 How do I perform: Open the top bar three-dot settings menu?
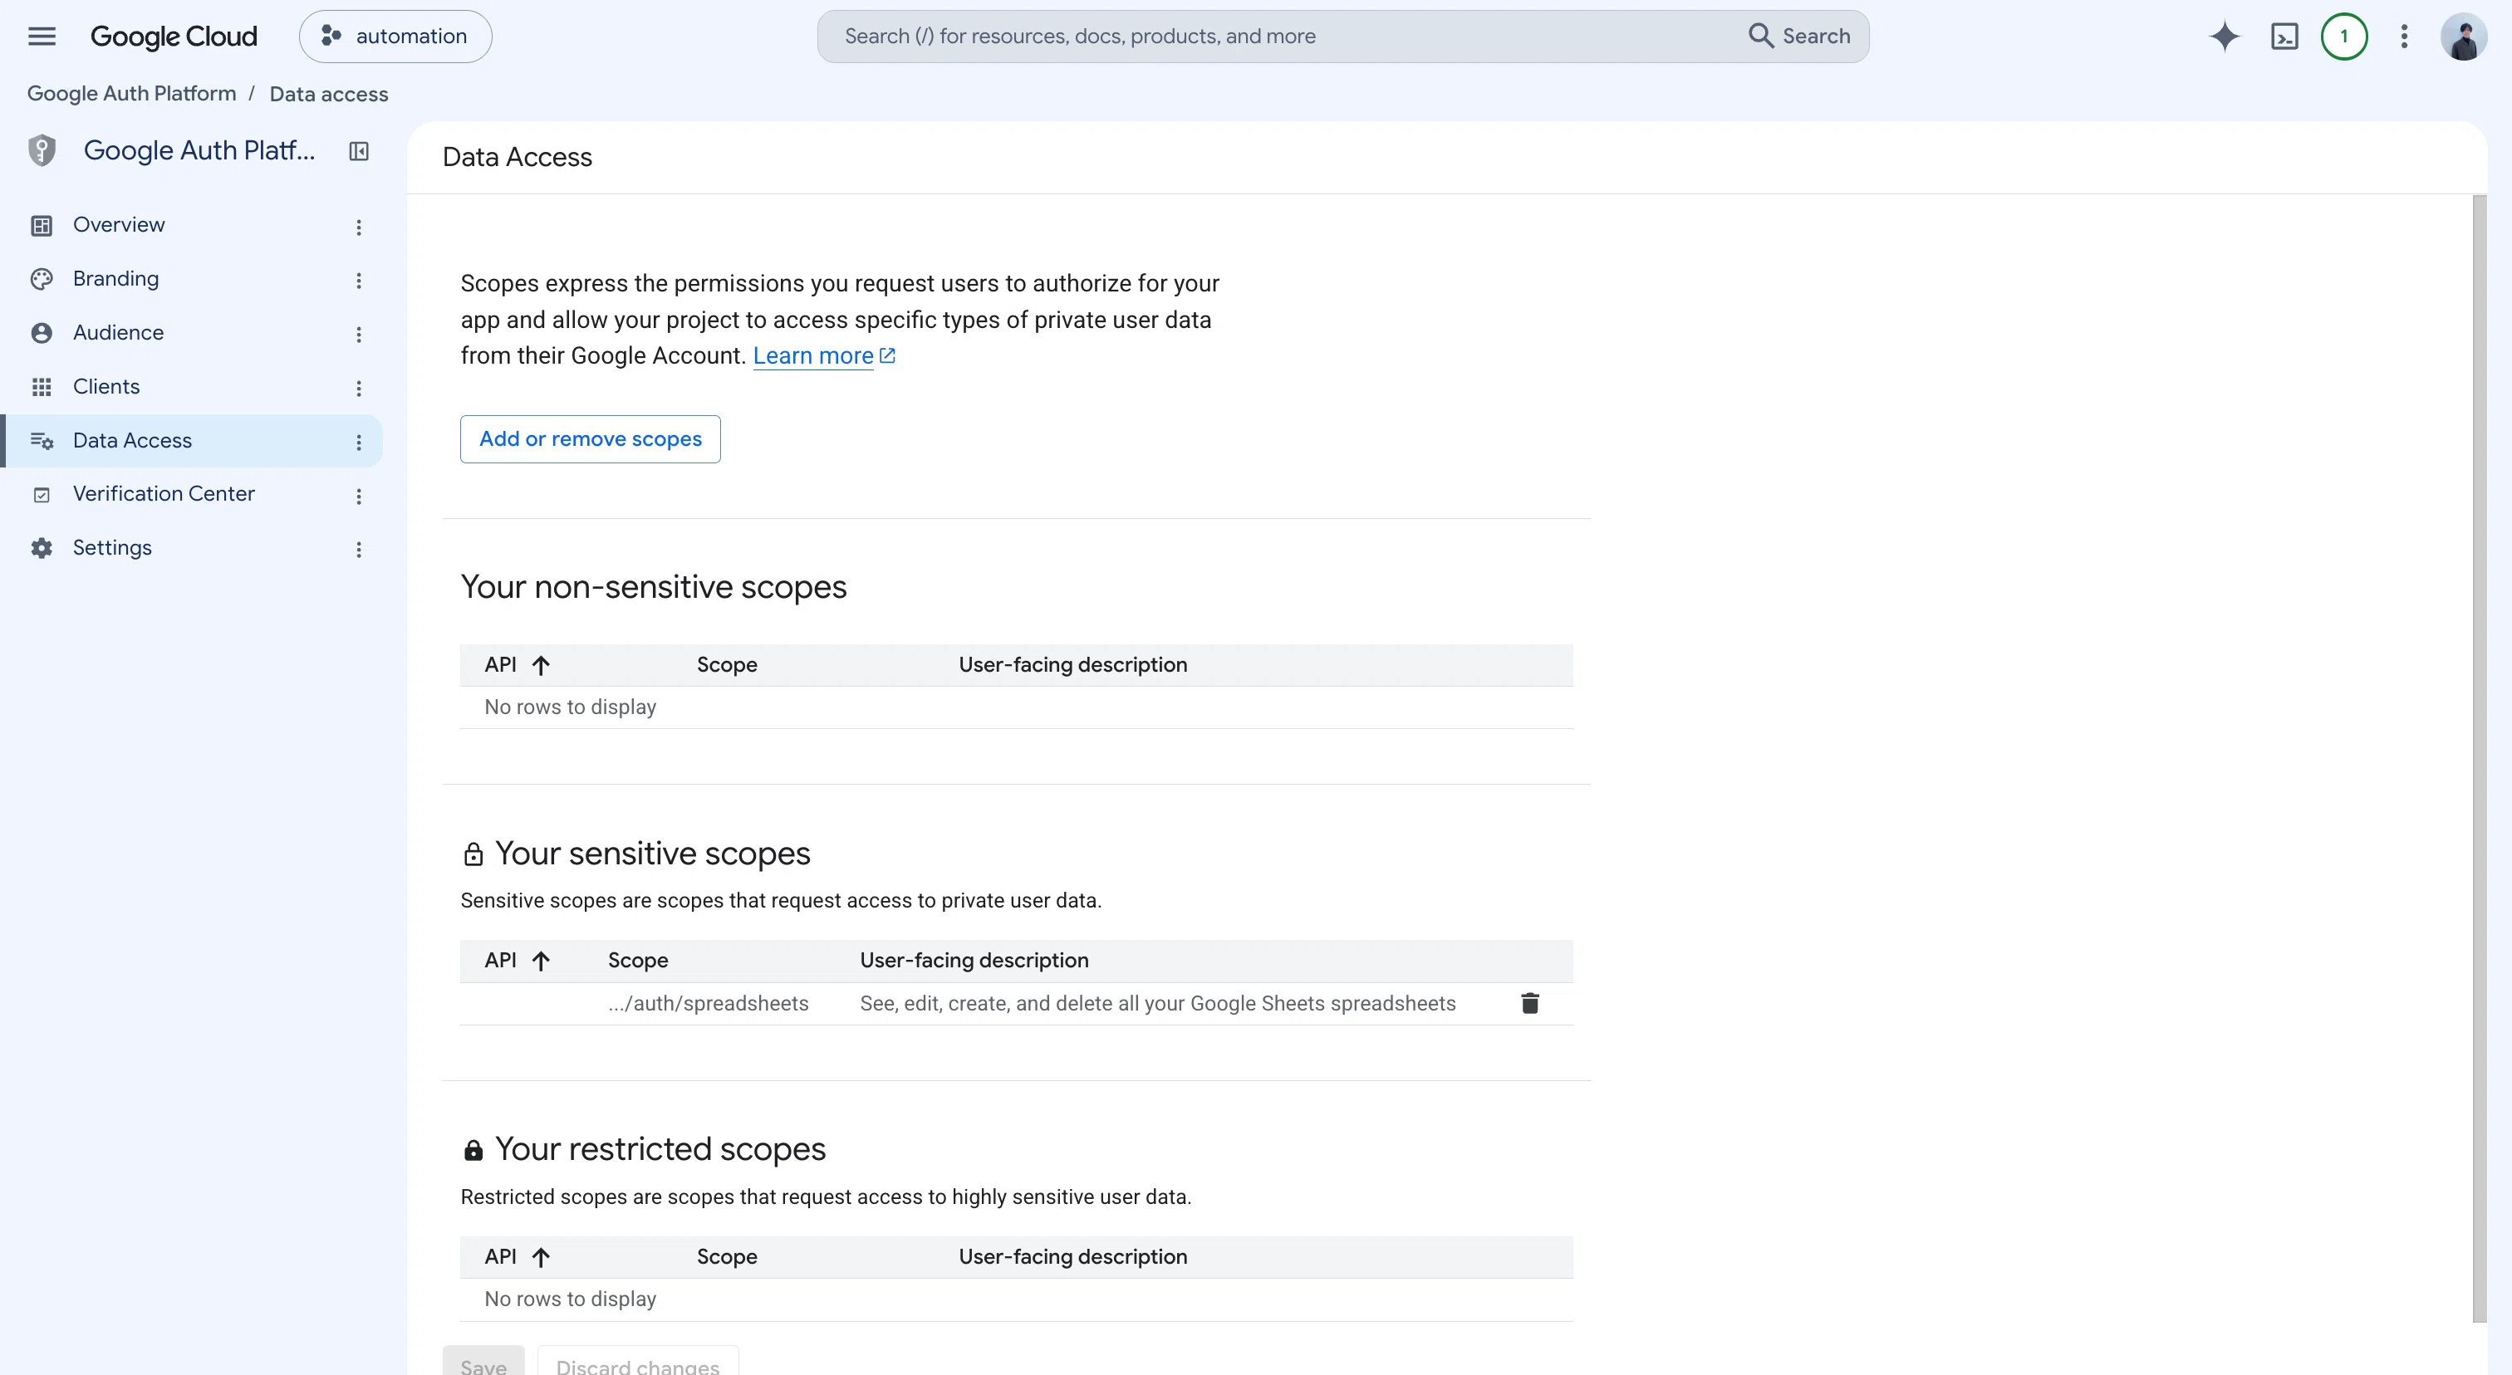(x=2404, y=37)
